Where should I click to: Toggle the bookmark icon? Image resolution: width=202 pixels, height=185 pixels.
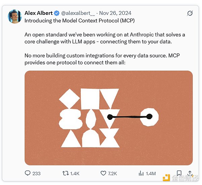[x=179, y=173]
